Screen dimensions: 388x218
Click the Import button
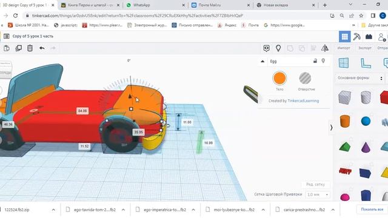(344, 48)
